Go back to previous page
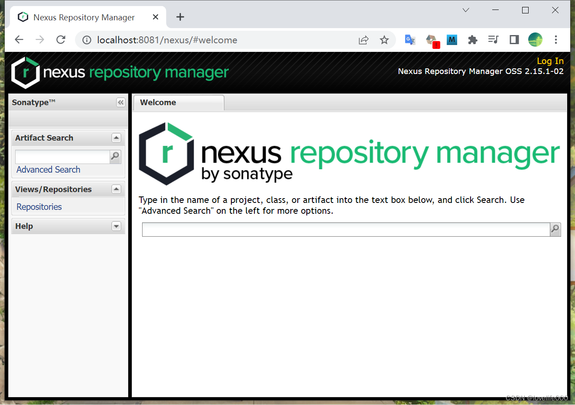The height and width of the screenshot is (405, 575). coord(19,40)
